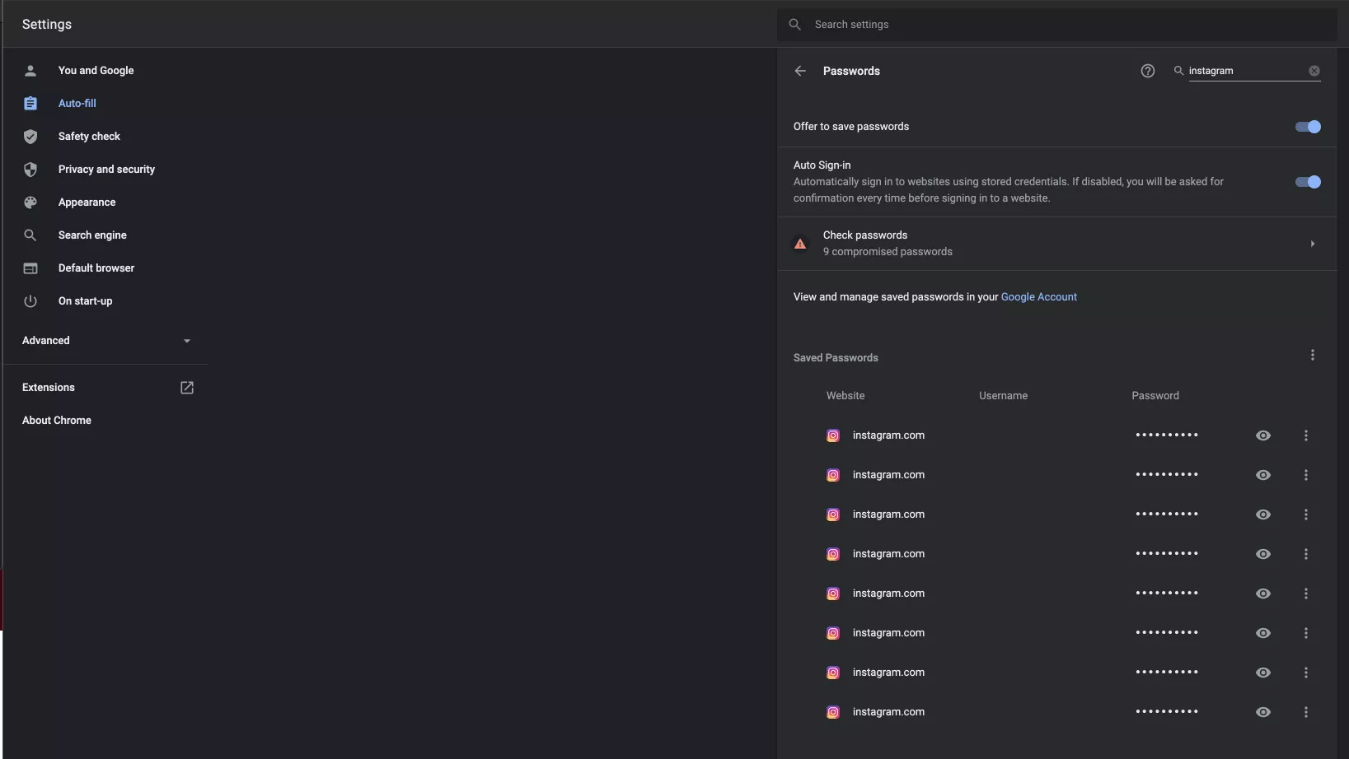Click the Check passwords warning triangle icon
Viewport: 1349px width, 759px height.
point(800,244)
